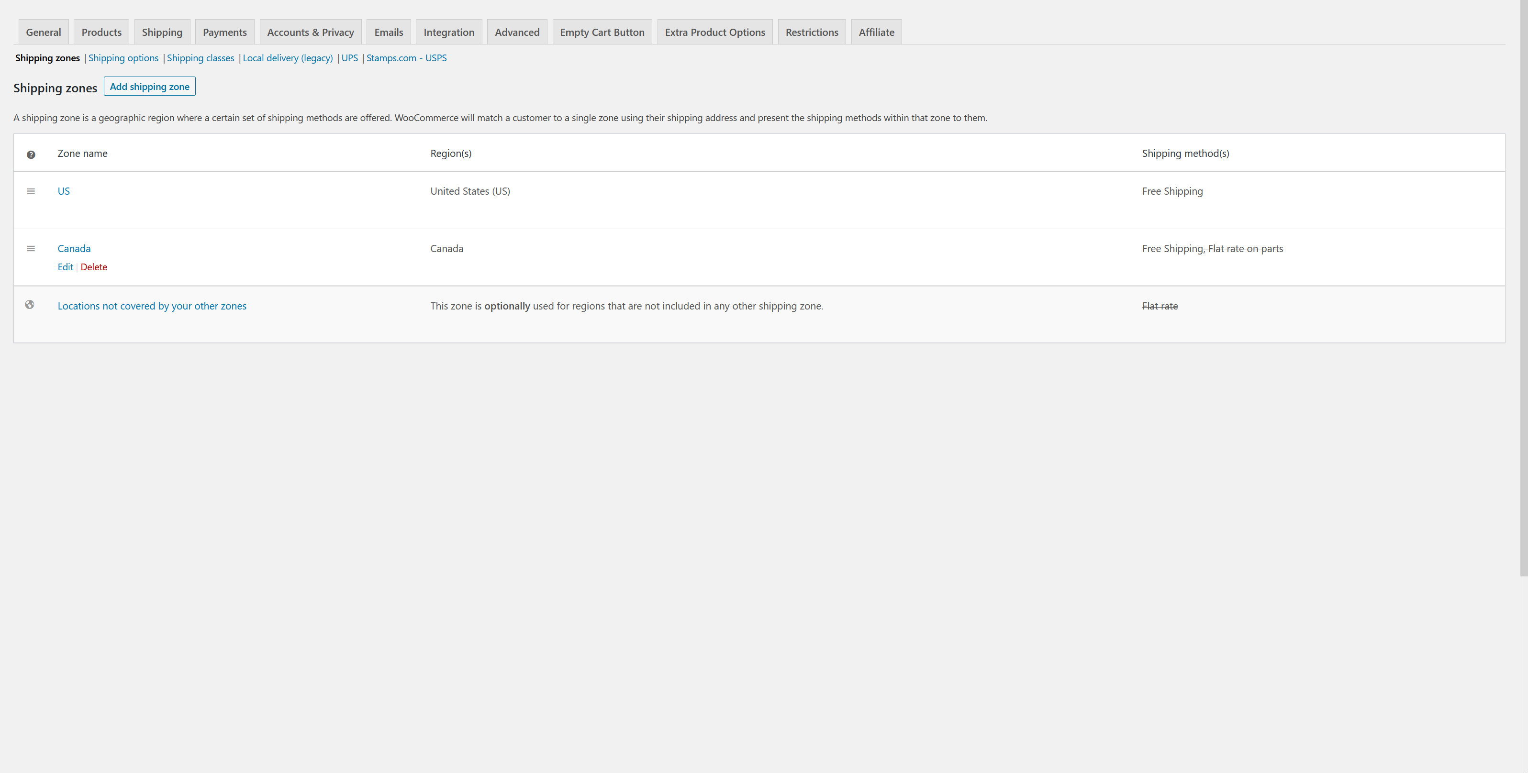The width and height of the screenshot is (1528, 773).
Task: Open the UPS shipping settings link
Action: (x=349, y=58)
